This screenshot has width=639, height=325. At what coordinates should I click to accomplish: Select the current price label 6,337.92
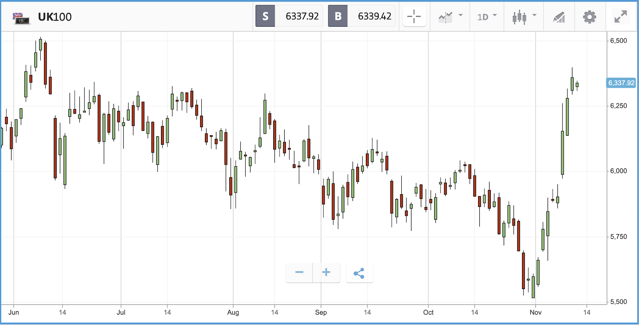click(621, 83)
